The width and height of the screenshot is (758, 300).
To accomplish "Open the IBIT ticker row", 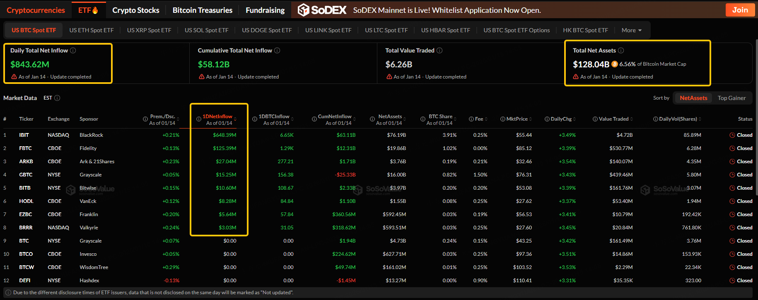I will (x=378, y=135).
